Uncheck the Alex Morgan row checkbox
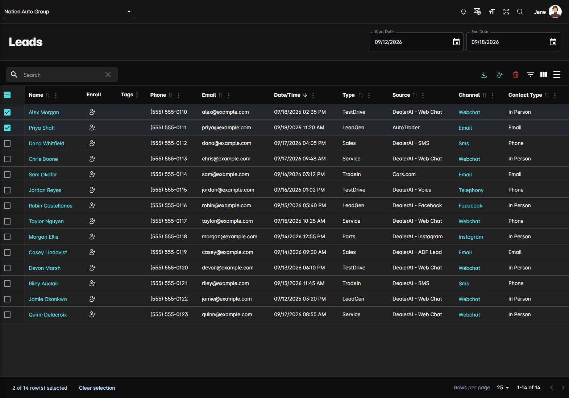569x398 pixels. point(7,112)
